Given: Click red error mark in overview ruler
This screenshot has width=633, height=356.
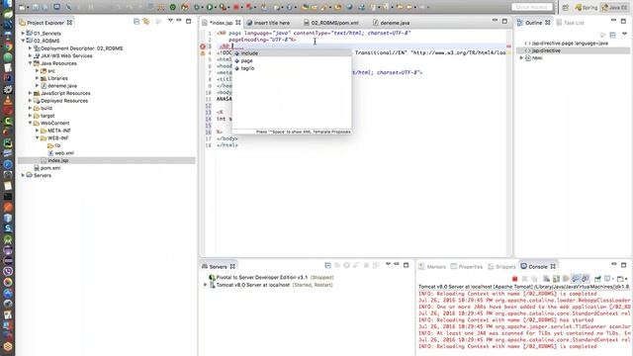Looking at the screenshot, I should tap(508, 46).
